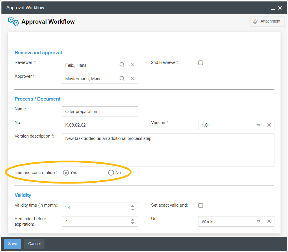Viewport: 288px width, 252px height.
Task: Open Approver lookup search icon
Action: [x=122, y=79]
